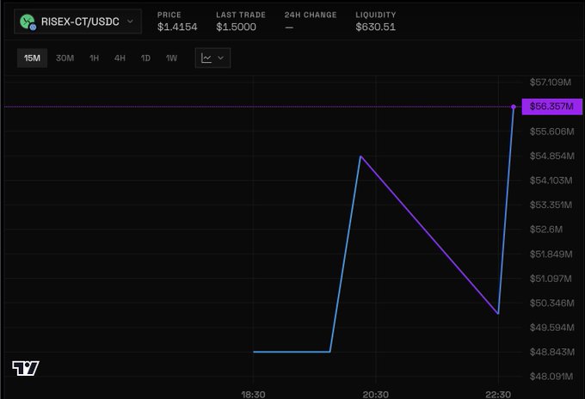Screen dimensions: 585x399
Task: Click the $48.843M axis label
Action: coord(552,352)
